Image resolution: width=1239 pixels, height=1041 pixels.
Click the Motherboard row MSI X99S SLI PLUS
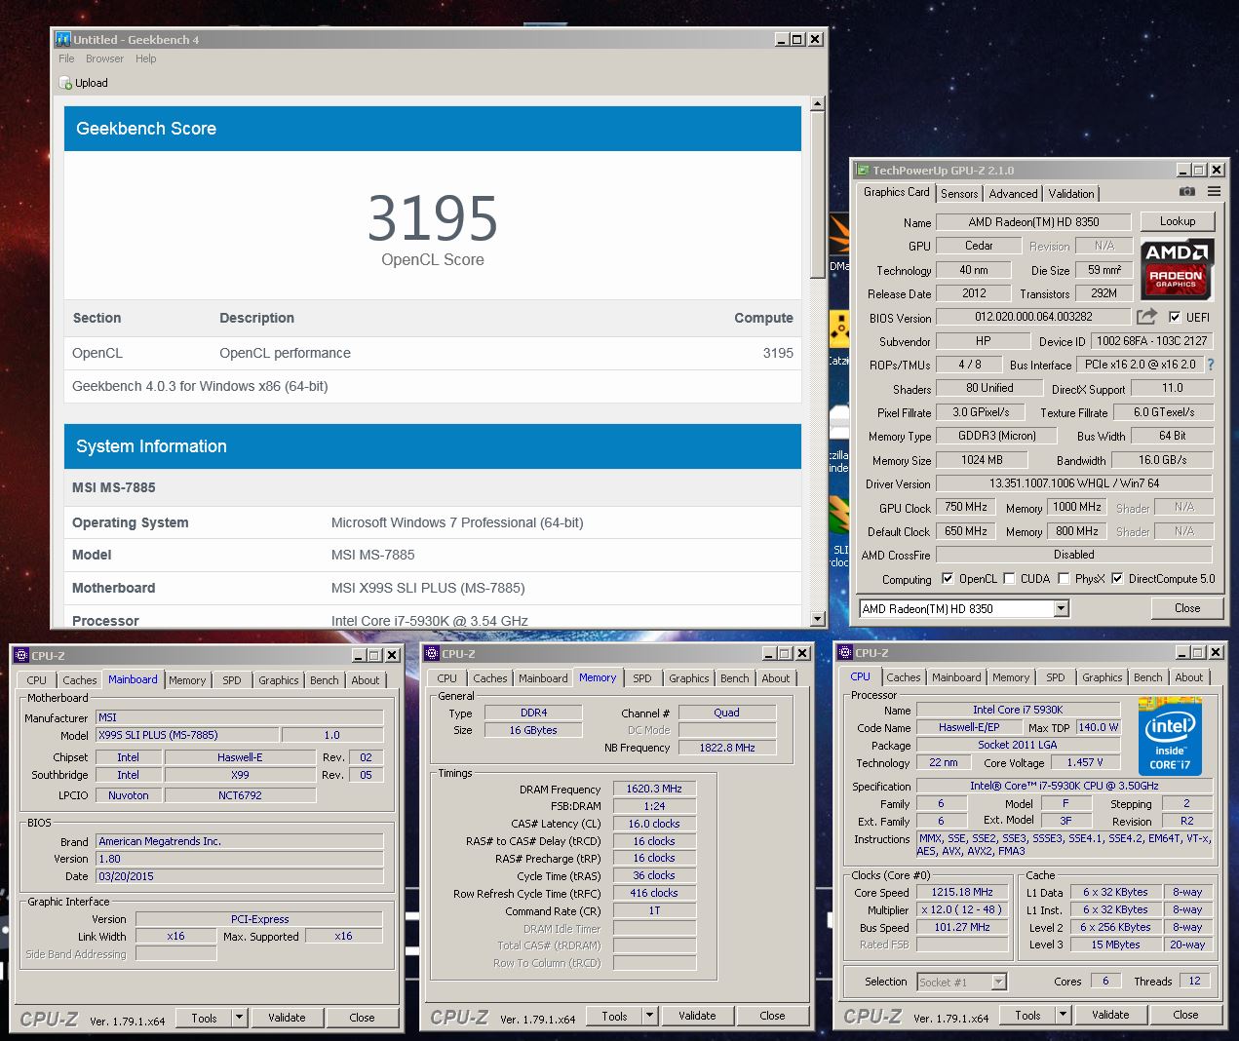[x=433, y=588]
